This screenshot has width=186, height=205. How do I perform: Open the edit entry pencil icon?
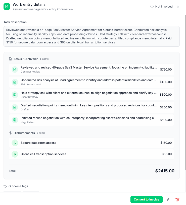(168, 199)
